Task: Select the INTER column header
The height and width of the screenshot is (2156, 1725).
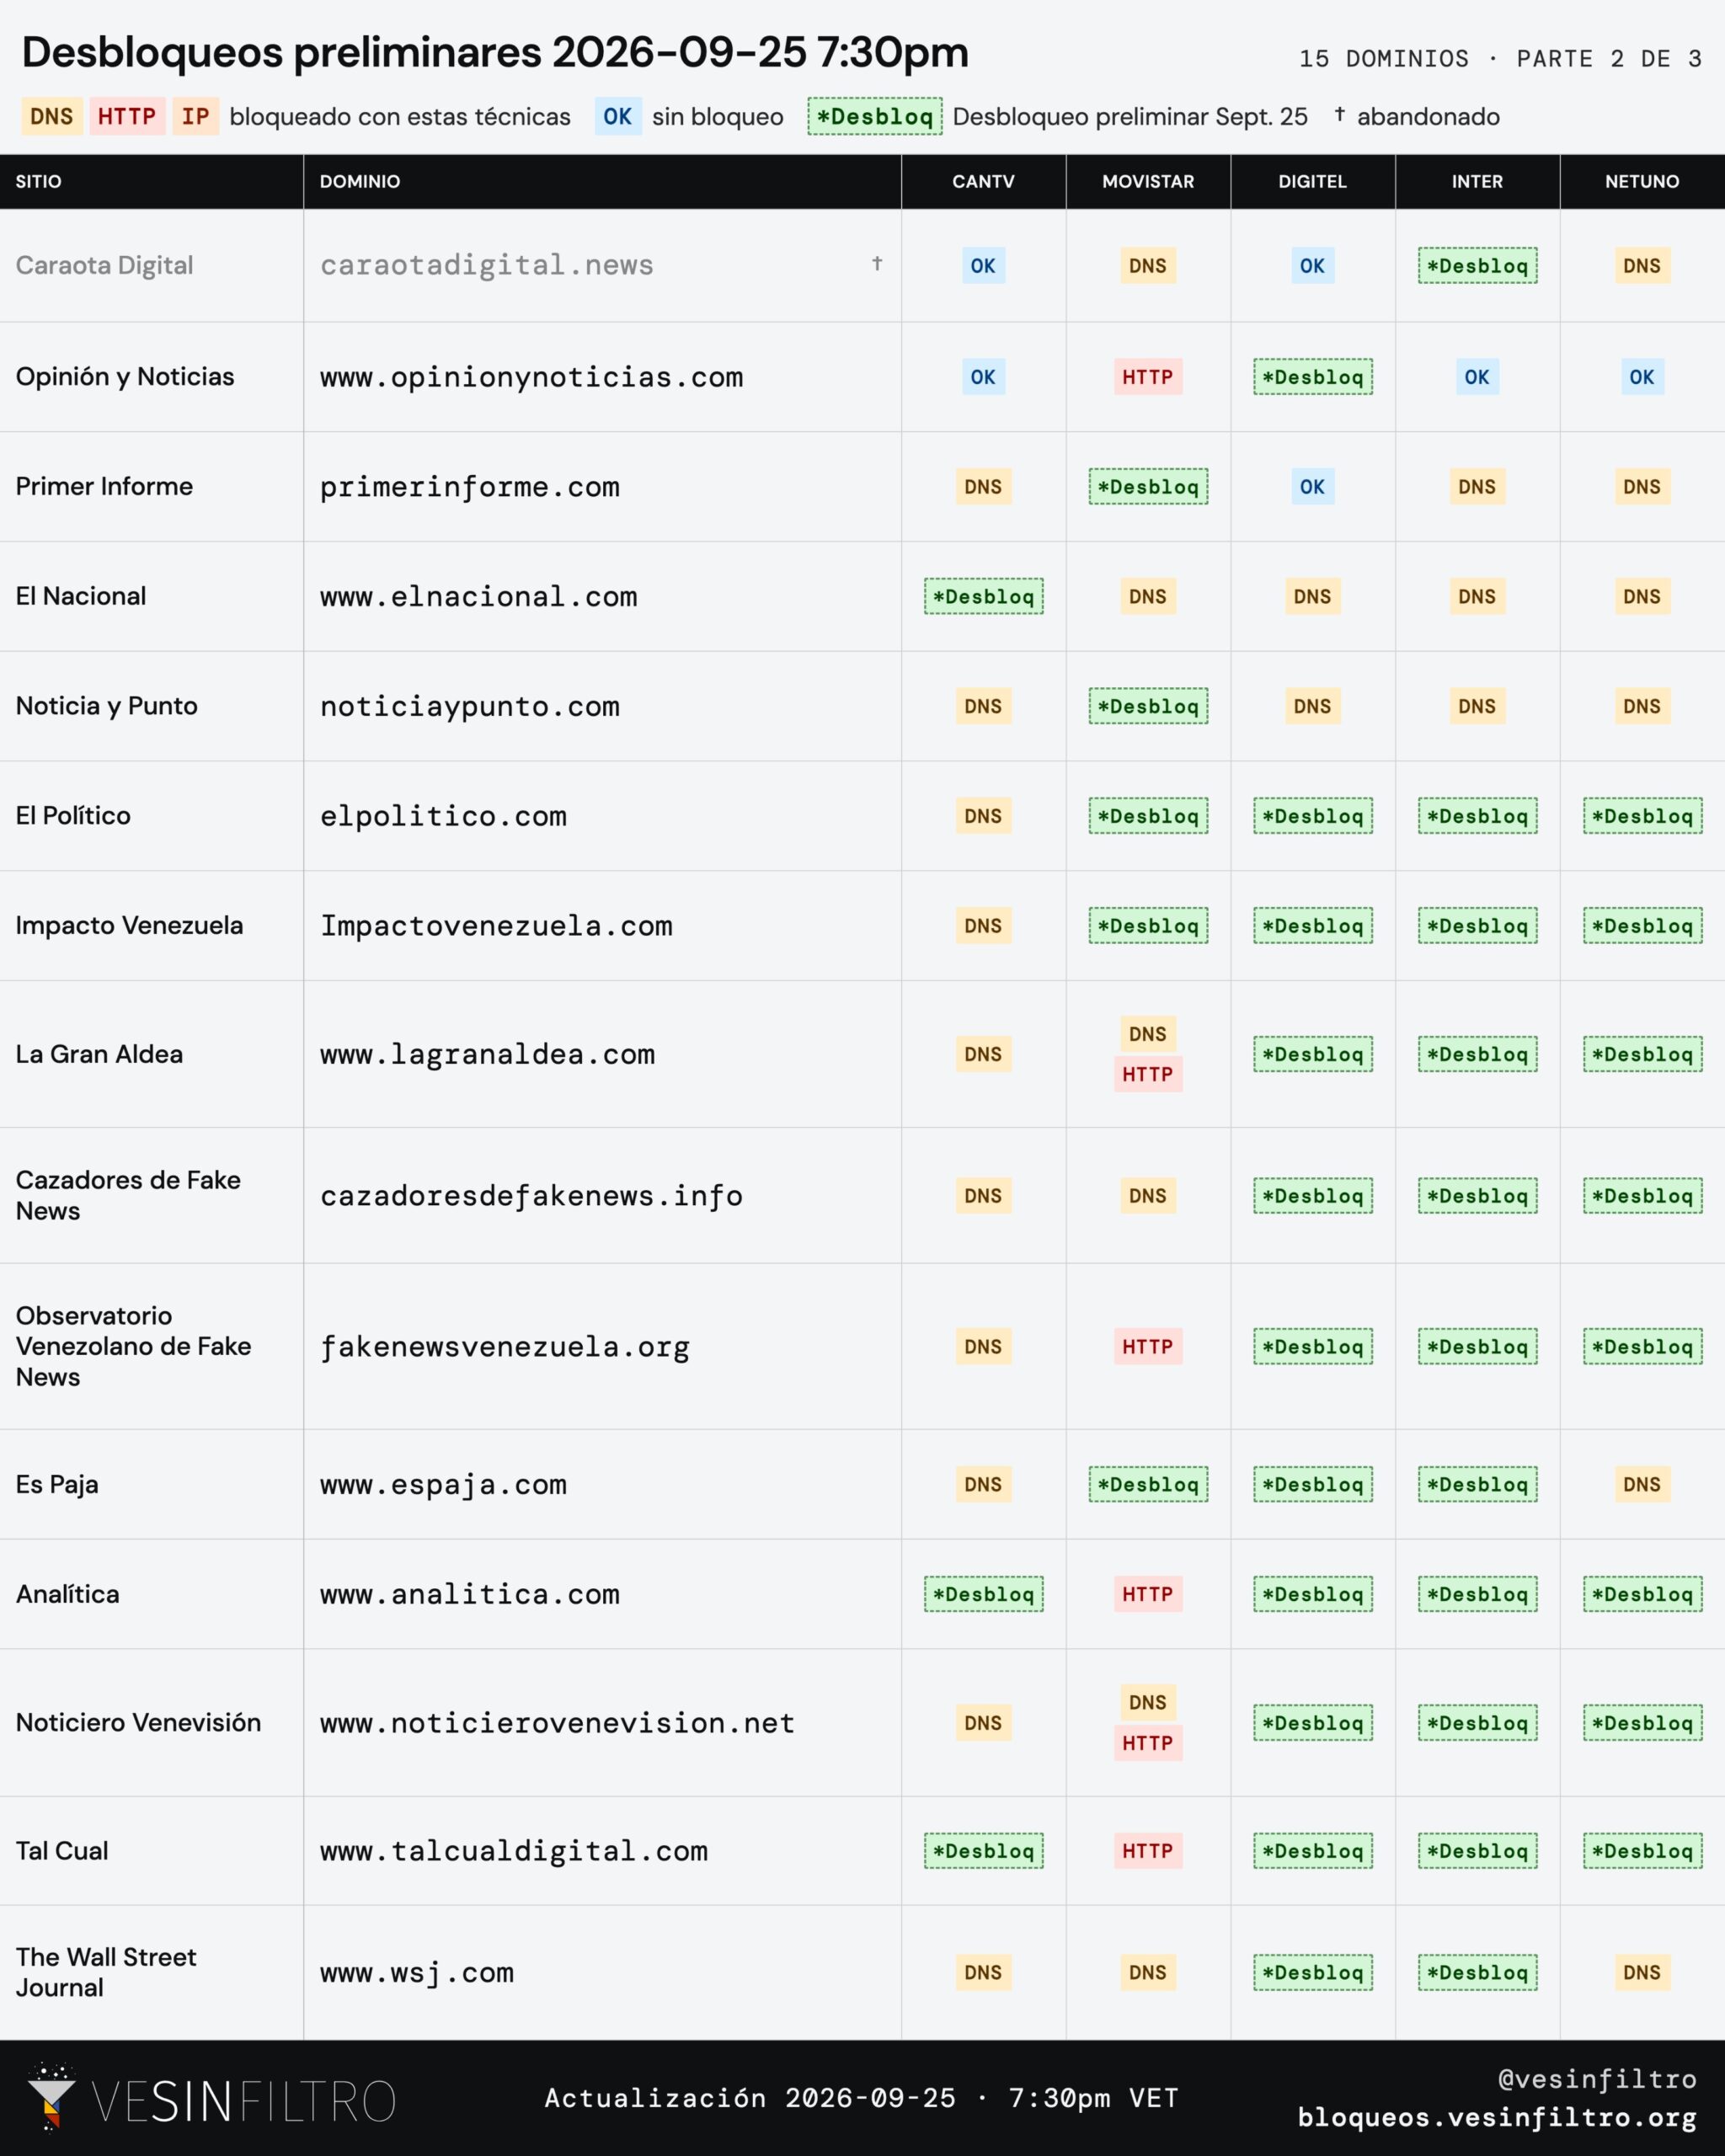Action: point(1477,181)
